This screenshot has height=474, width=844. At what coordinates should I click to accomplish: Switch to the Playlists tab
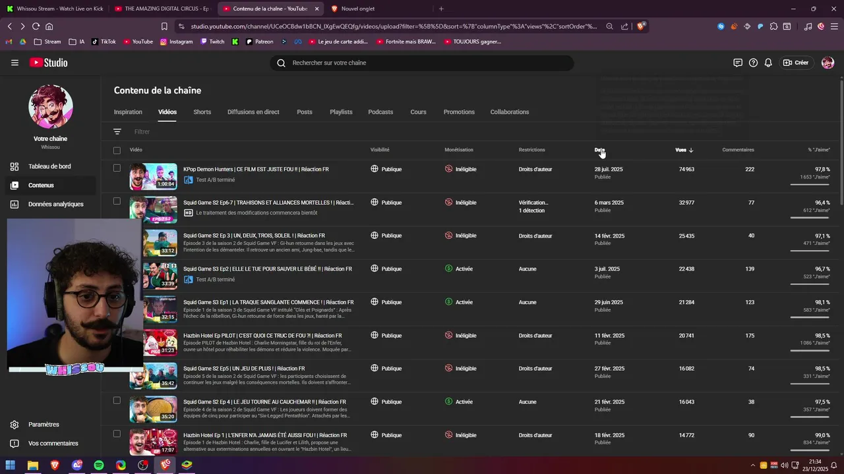341,112
